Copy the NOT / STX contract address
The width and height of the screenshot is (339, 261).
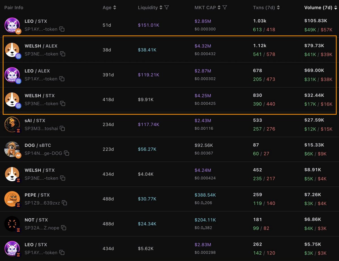(64, 228)
